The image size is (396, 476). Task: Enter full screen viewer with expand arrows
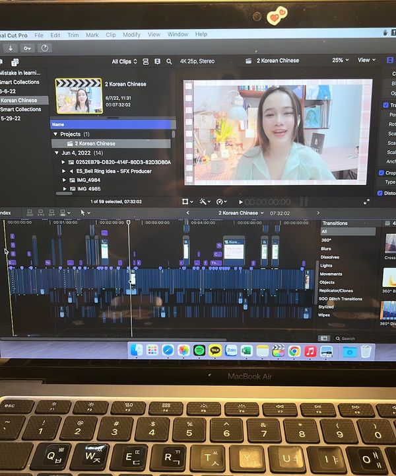[x=366, y=202]
